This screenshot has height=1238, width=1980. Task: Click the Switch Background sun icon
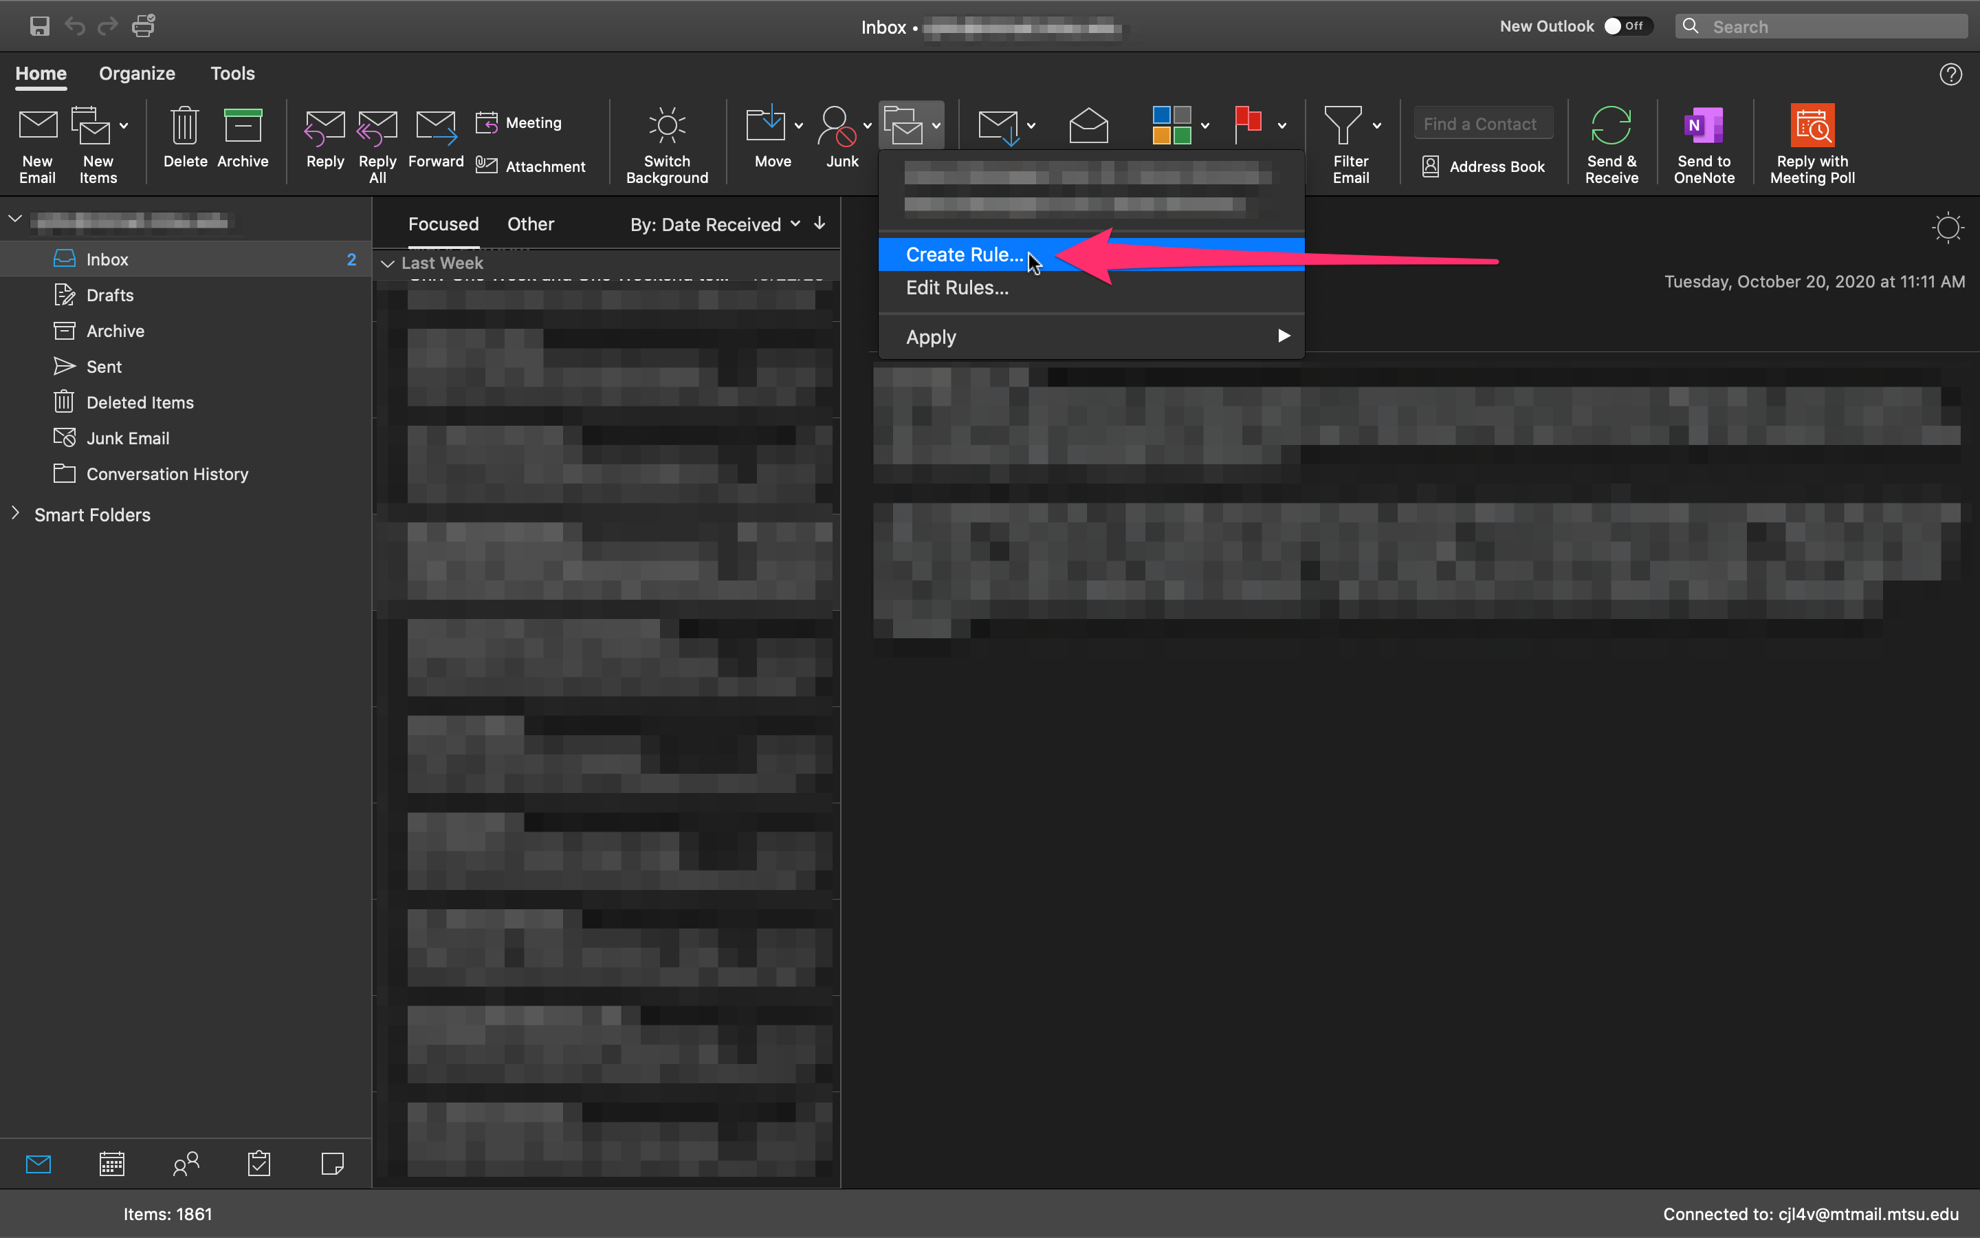pyautogui.click(x=667, y=125)
